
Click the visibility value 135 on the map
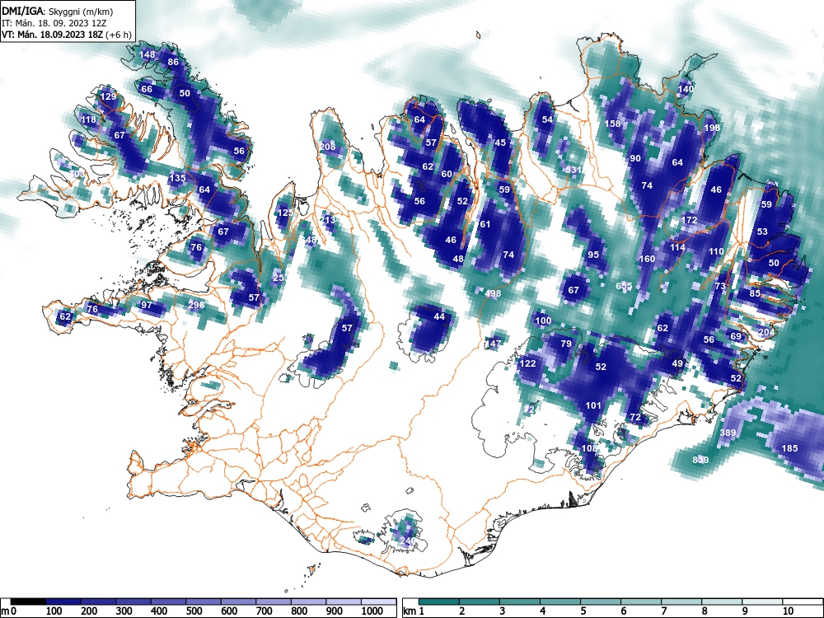[x=178, y=178]
